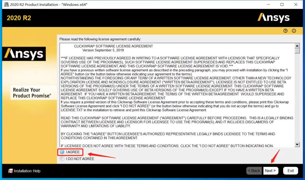This screenshot has width=305, height=180.
Task: Open the information icon
Action: (x=294, y=31)
